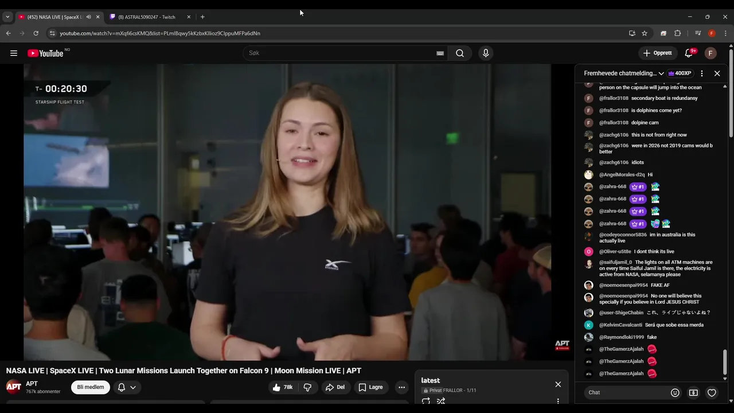This screenshot has height=413, width=734.
Task: Go back in browser history
Action: pyautogui.click(x=8, y=33)
